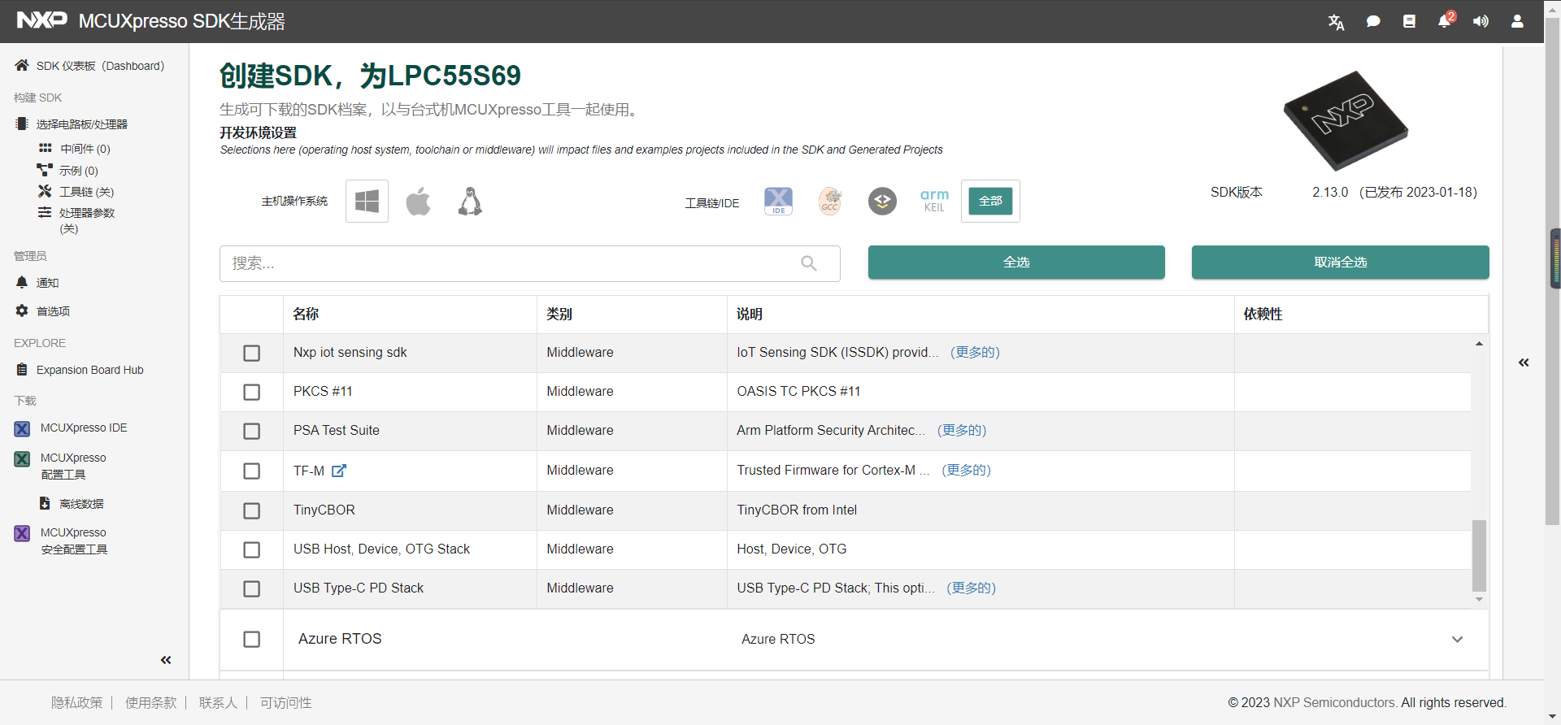This screenshot has height=725, width=1561.
Task: Open the 可访问性 footer link
Action: click(285, 702)
